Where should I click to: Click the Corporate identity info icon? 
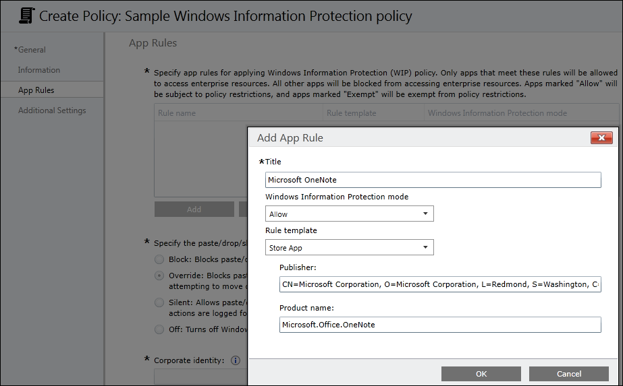(x=236, y=360)
